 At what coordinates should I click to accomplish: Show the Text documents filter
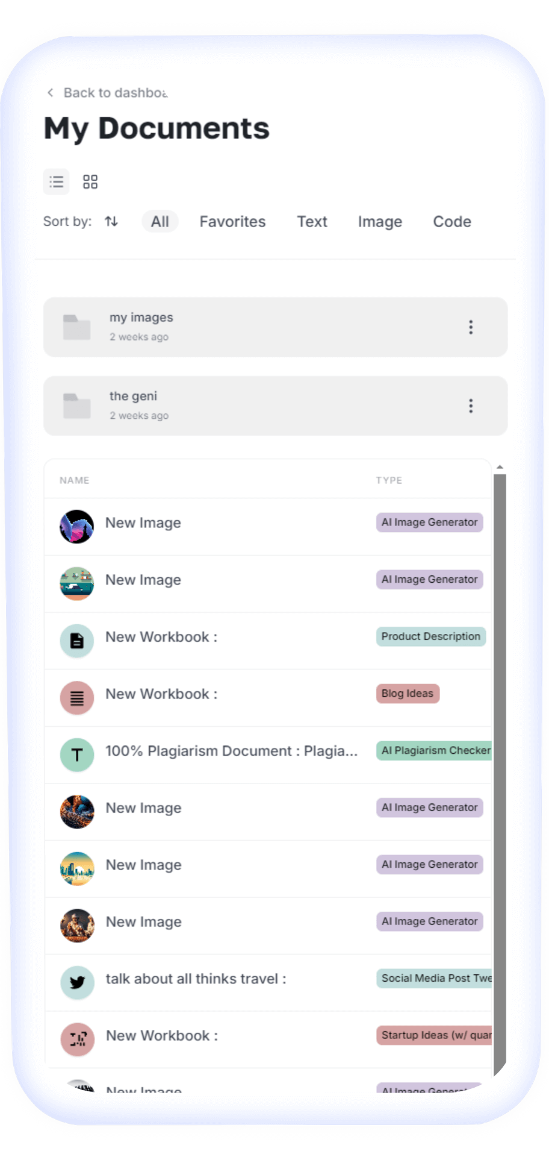[x=312, y=222]
